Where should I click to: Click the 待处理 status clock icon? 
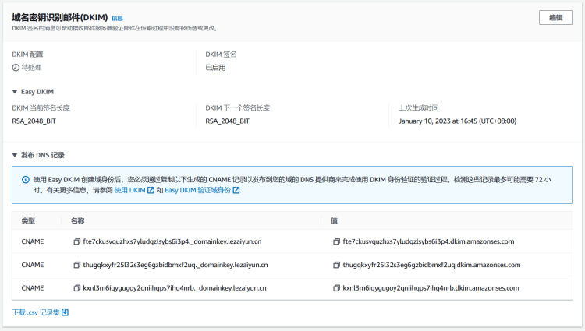click(x=16, y=68)
